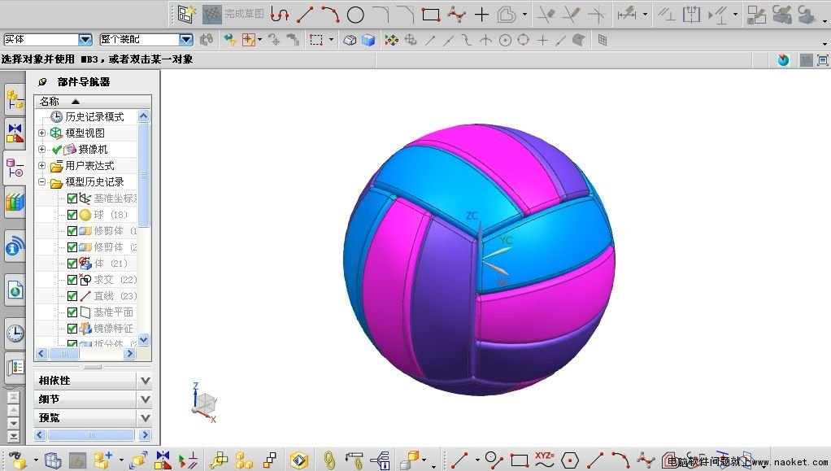This screenshot has width=831, height=471.
Task: Sort by the 名称 column header
Action: (x=93, y=102)
